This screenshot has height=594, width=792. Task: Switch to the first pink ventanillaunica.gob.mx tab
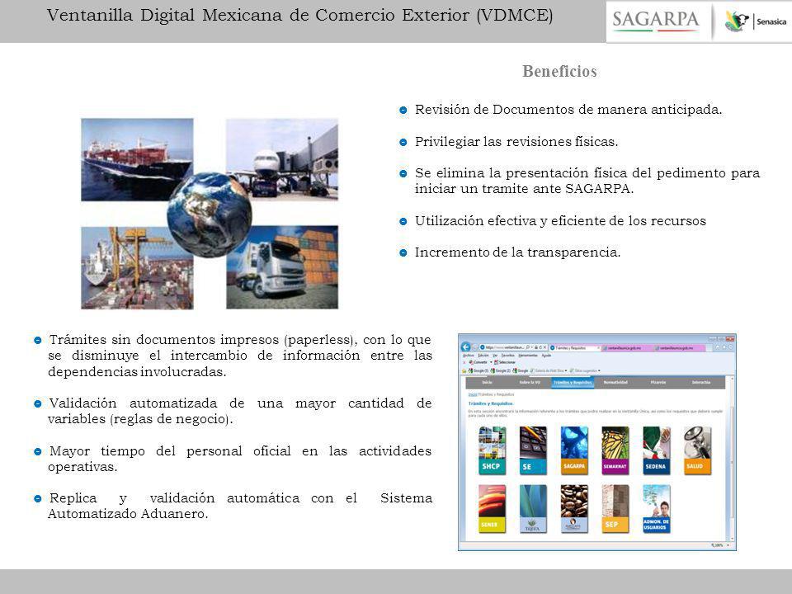click(x=627, y=348)
